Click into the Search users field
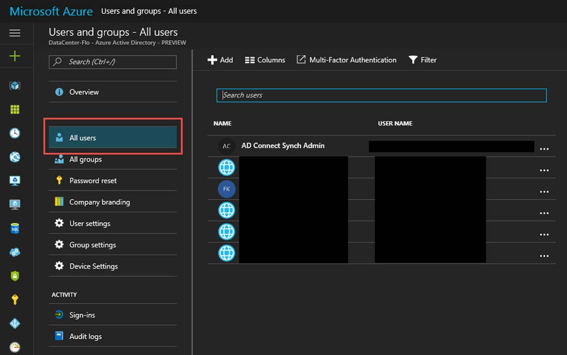This screenshot has width=567, height=355. click(381, 95)
